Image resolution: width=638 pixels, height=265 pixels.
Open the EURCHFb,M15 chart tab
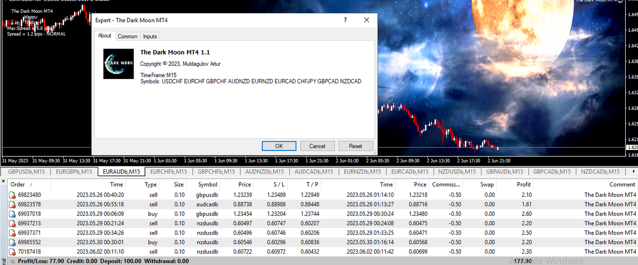(169, 172)
